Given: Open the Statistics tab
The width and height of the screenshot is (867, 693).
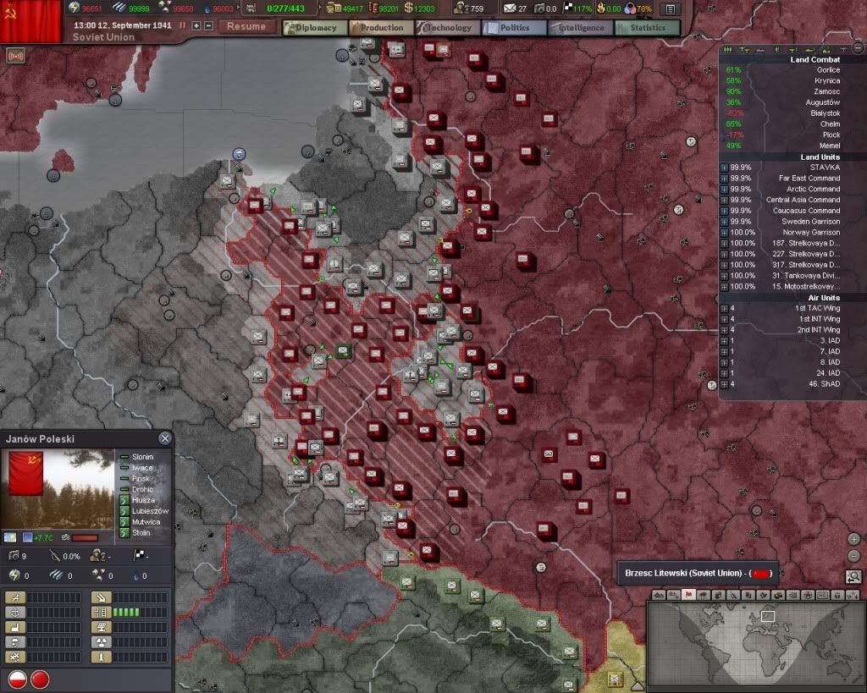Looking at the screenshot, I should pyautogui.click(x=647, y=28).
